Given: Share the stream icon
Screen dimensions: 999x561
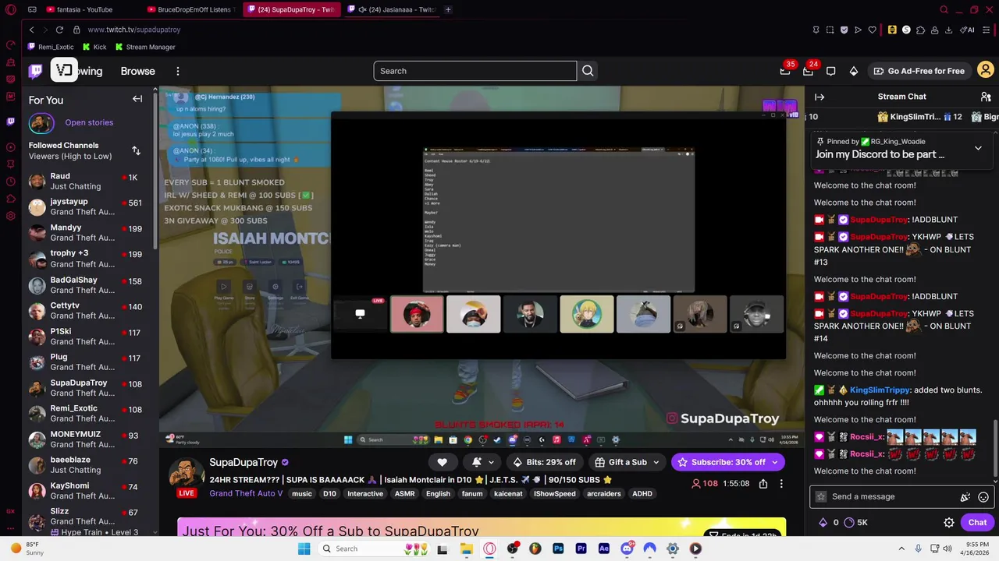Looking at the screenshot, I should pos(763,484).
